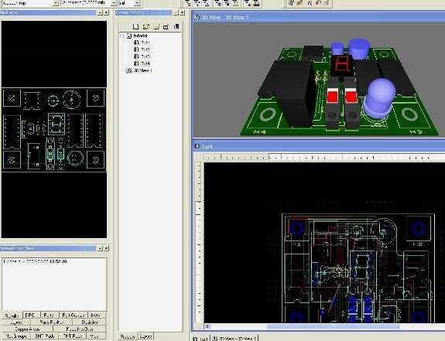Click the bird's eye view board thumbnail
Screen dimensions: 445x341
click(54, 130)
